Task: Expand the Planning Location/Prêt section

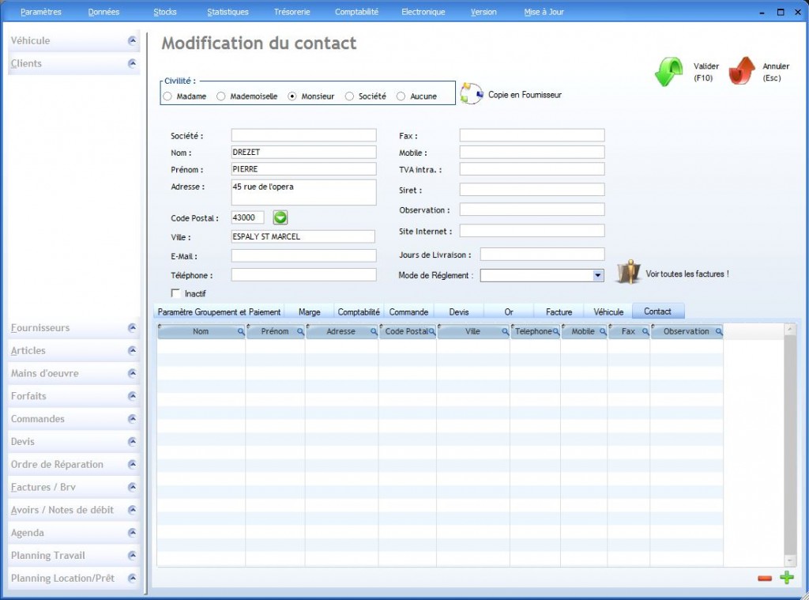Action: tap(132, 578)
